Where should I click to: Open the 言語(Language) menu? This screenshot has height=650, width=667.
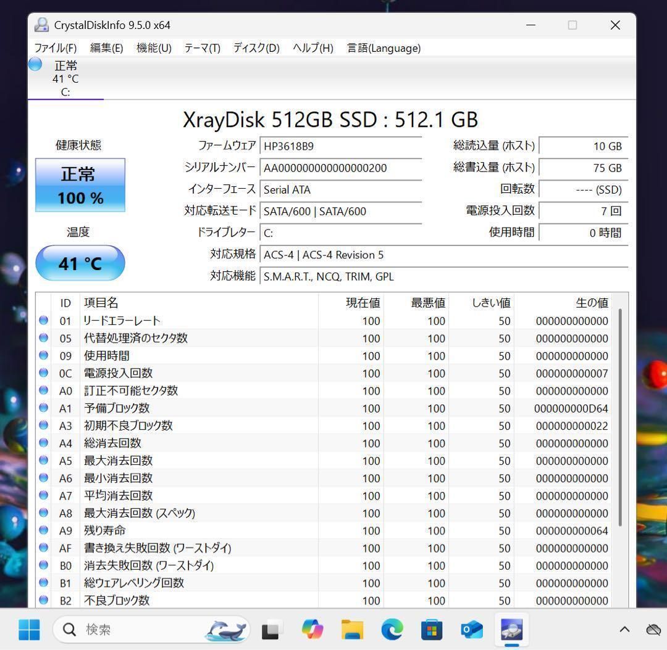[384, 48]
